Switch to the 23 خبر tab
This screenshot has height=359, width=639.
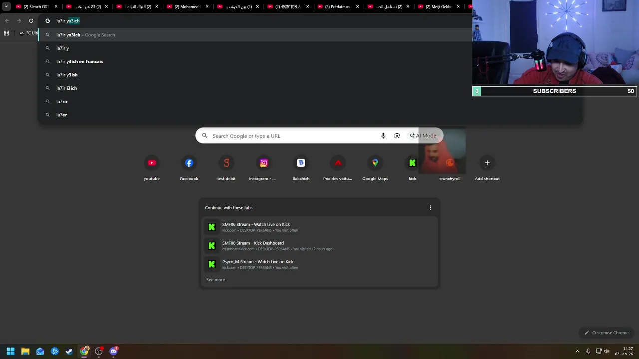tap(87, 7)
